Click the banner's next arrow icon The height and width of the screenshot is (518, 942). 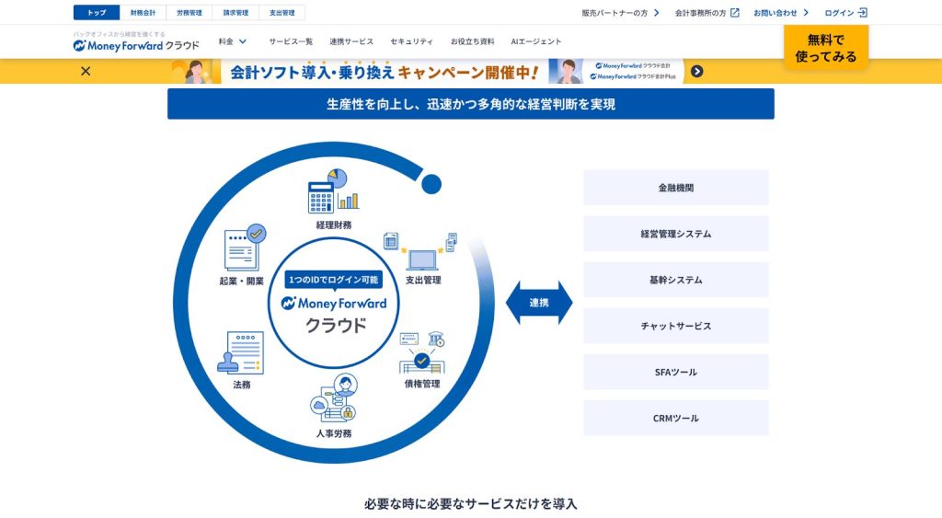(x=696, y=71)
